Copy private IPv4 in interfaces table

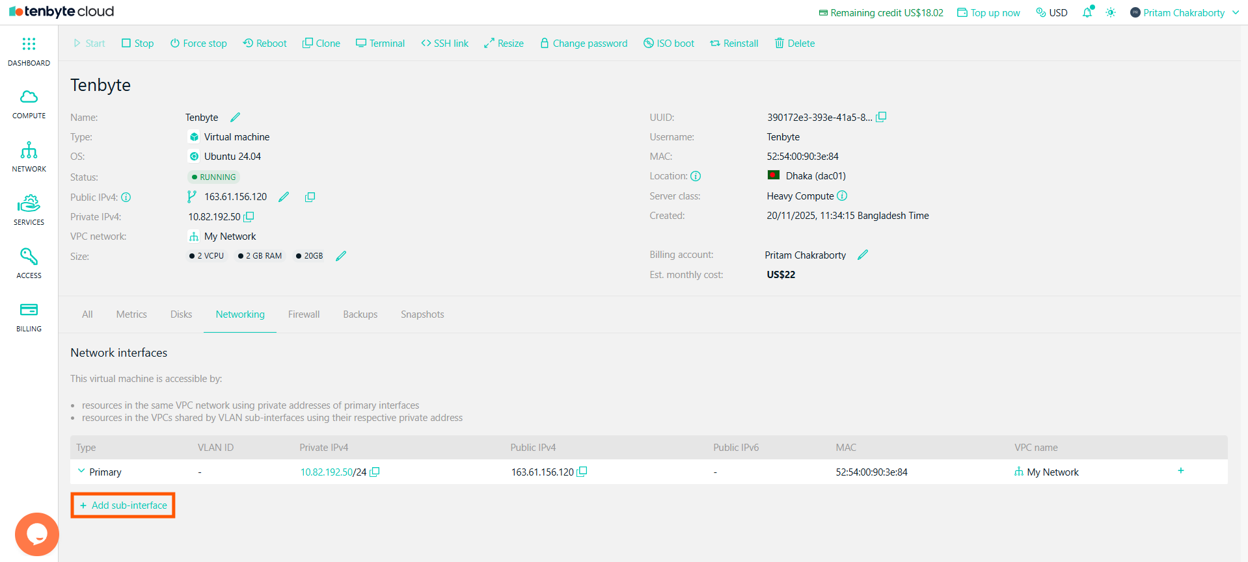coord(375,472)
